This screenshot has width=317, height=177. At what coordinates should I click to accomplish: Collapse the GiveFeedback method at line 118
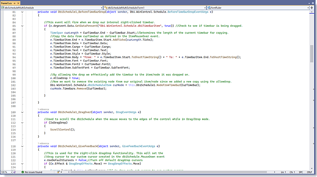coord(22,146)
